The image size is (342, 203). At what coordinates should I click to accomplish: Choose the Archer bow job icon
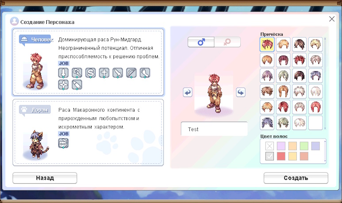tap(131, 73)
